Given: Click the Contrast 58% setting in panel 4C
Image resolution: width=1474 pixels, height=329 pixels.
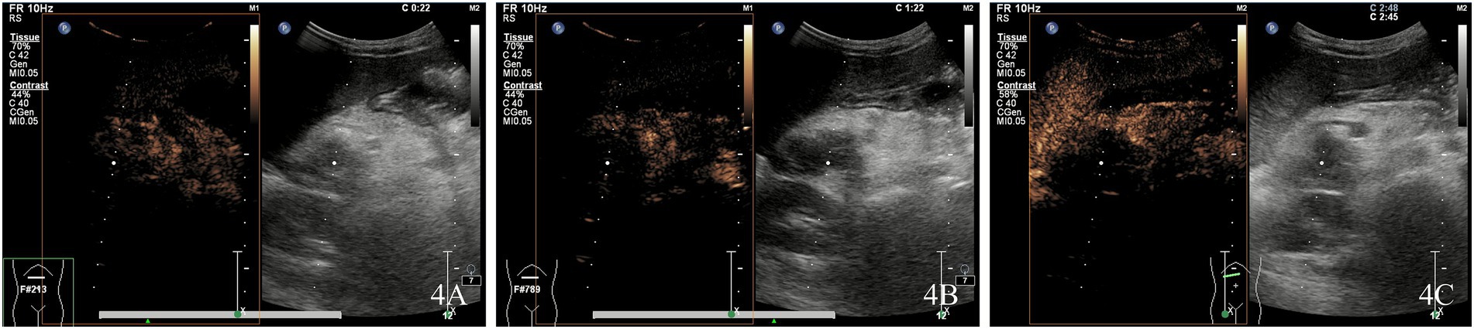Looking at the screenshot, I should (x=1007, y=94).
